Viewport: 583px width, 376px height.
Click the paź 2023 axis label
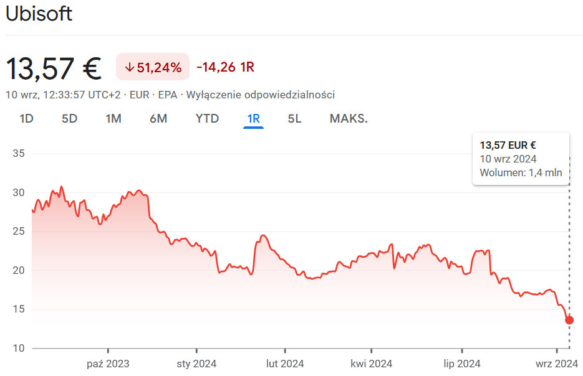(x=108, y=364)
